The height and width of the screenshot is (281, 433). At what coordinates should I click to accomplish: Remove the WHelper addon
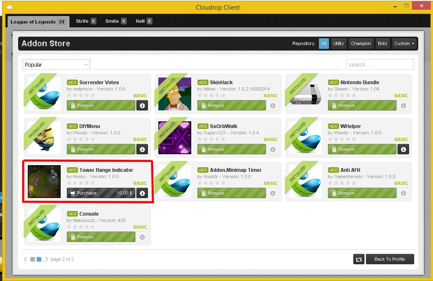tap(362, 149)
